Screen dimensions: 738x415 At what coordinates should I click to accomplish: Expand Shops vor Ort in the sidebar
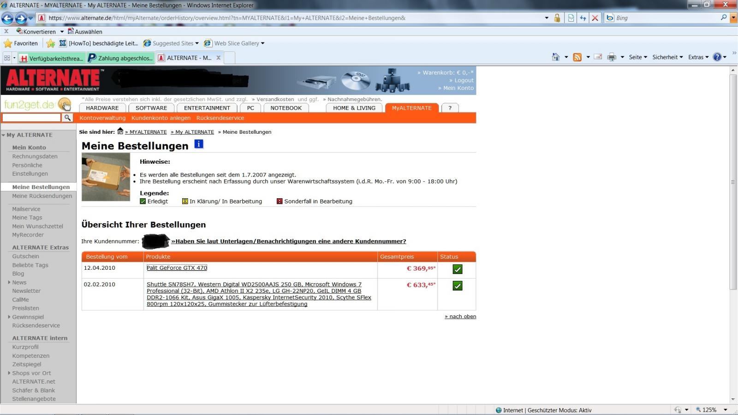coord(9,373)
